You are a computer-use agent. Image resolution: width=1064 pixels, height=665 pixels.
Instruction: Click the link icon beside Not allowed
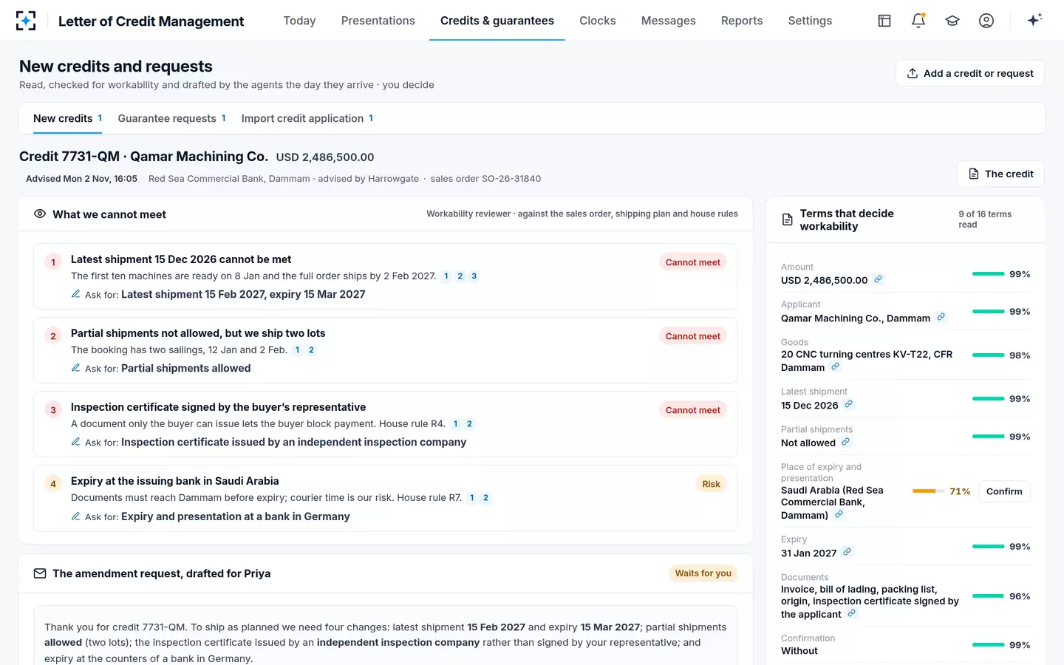coord(845,442)
